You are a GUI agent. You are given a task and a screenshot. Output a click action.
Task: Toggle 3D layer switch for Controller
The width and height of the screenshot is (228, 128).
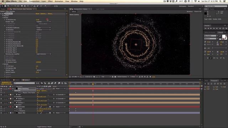coord(50,107)
